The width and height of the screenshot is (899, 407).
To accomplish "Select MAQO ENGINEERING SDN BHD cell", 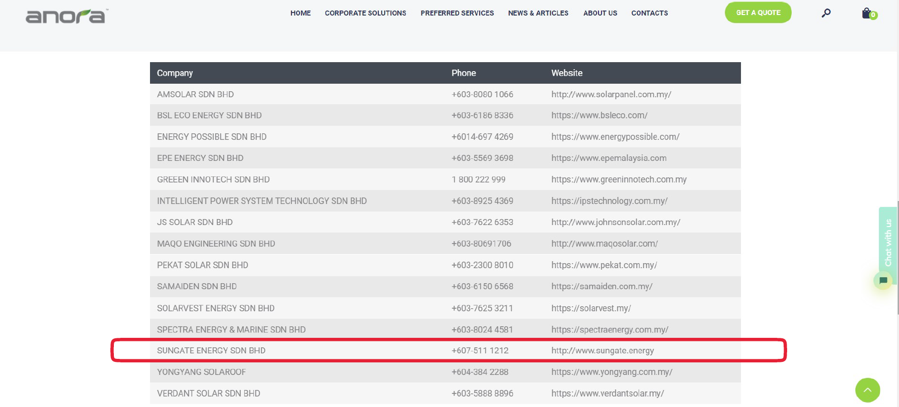I will coord(216,244).
